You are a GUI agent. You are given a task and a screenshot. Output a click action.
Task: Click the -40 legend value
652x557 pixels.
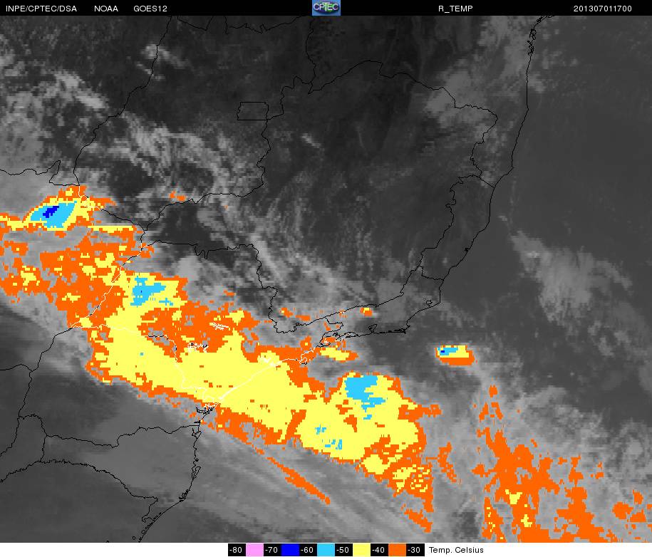pyautogui.click(x=379, y=549)
